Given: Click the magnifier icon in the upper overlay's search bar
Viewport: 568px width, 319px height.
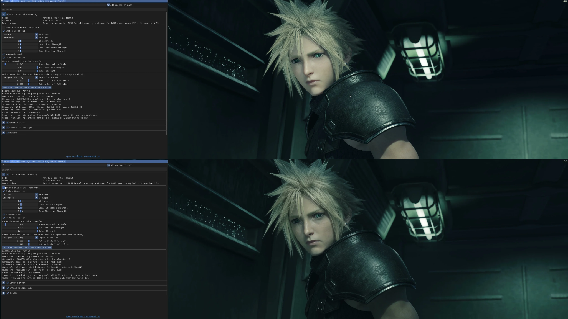Looking at the screenshot, I should tap(11, 9).
